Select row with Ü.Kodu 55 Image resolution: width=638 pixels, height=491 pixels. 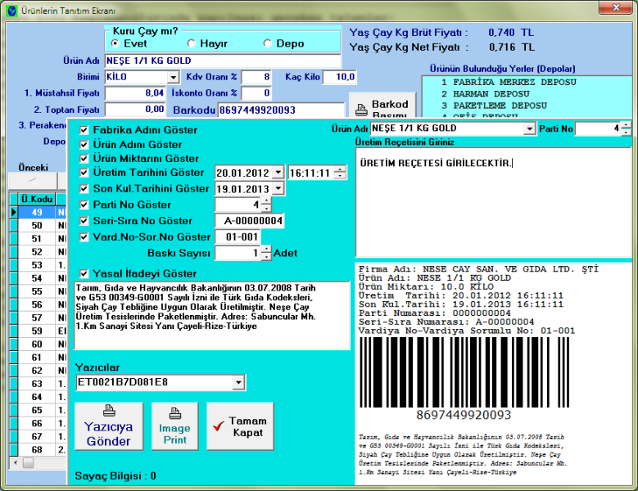pyautogui.click(x=37, y=291)
